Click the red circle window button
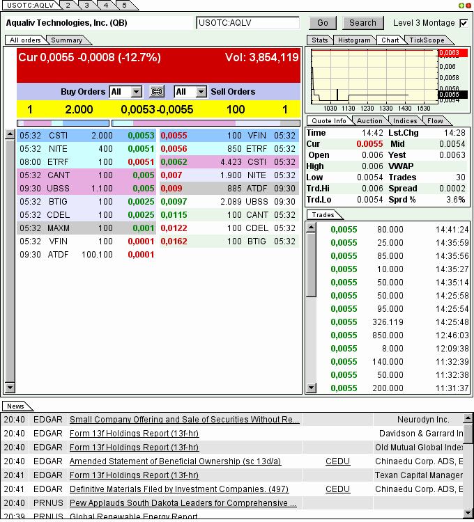The image size is (474, 522). [x=468, y=6]
